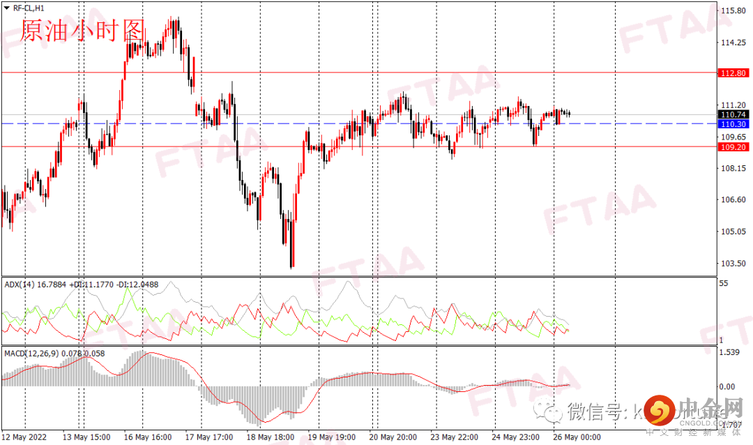Select the red 原油小时图 chart label
Screen dimensions: 753x445
(82, 31)
